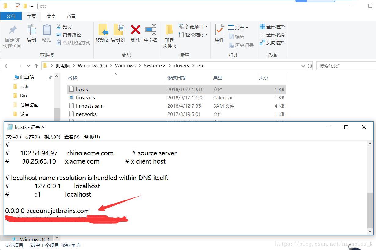
Task: Click the Notepad vertical scrollbar thumb
Action: (370, 210)
